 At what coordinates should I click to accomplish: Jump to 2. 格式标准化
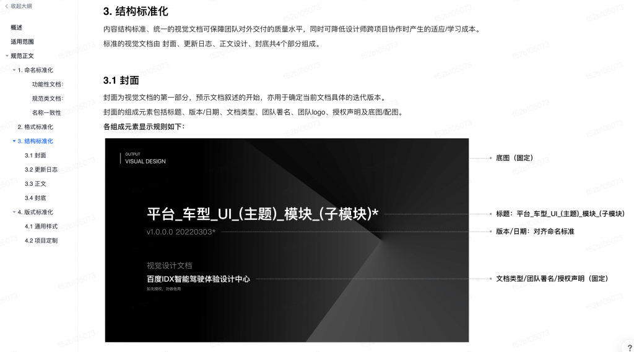35,127
